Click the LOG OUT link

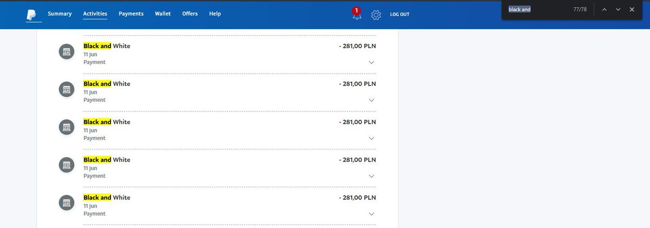click(400, 15)
